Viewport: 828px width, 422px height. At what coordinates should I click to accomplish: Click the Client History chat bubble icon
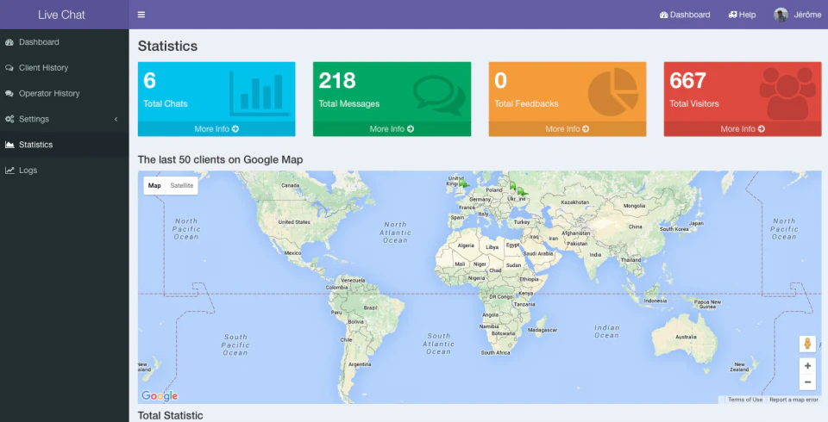9,68
